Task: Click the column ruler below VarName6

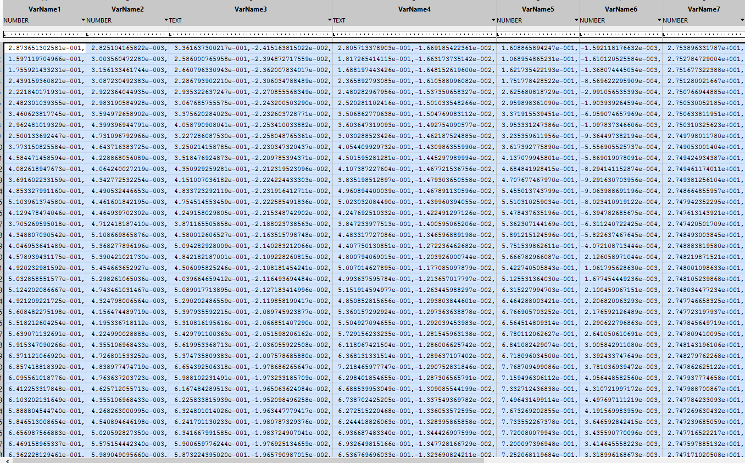Action: click(621, 35)
